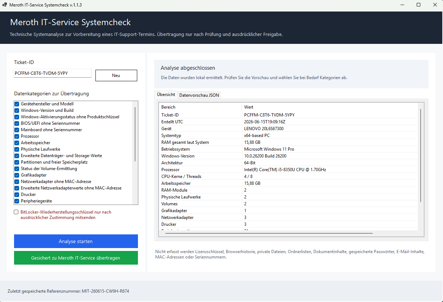Uncheck Erweiterte Netzwerkadapterwerte ohne MAC-Adresse
443x302 pixels.
[17, 188]
